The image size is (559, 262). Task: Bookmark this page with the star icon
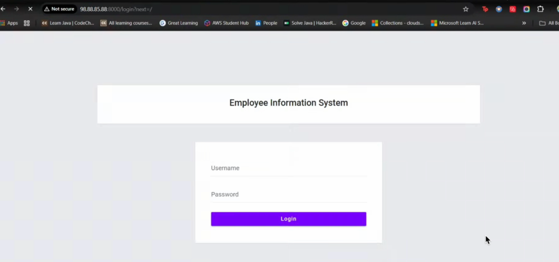pyautogui.click(x=466, y=9)
